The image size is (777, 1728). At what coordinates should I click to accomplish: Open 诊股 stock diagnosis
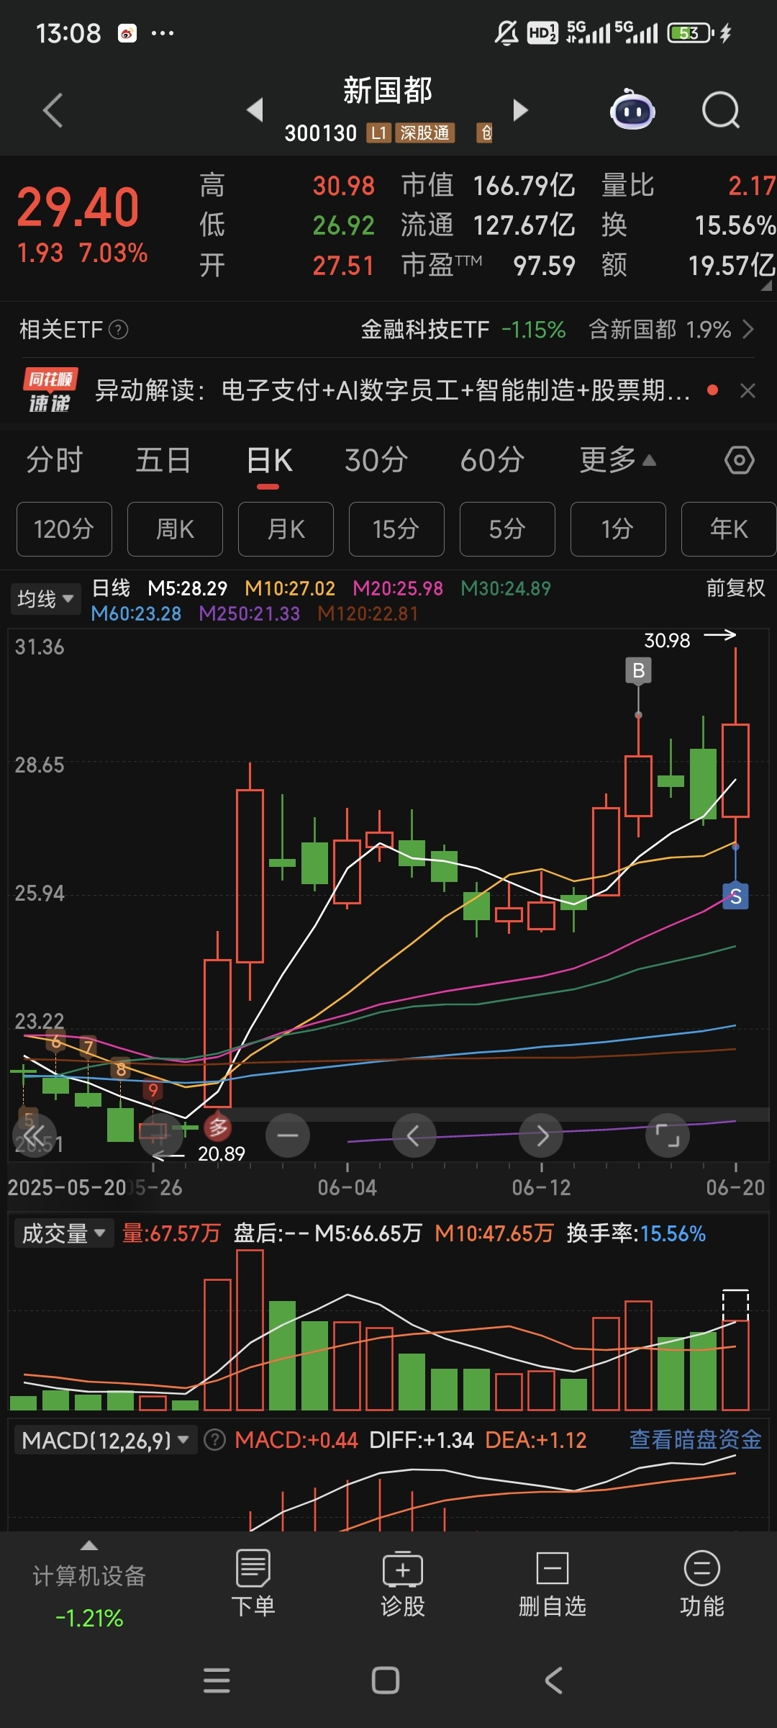point(403,1584)
